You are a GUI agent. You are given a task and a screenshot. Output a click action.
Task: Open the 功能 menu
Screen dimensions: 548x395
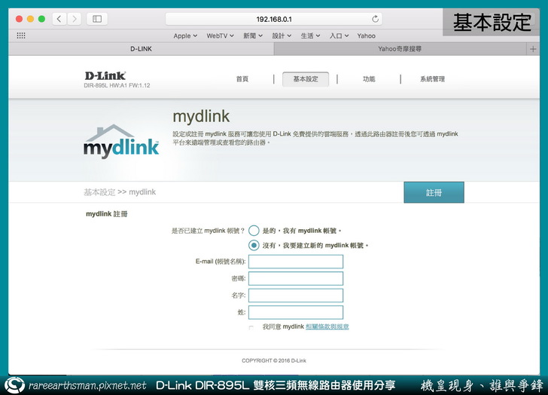point(369,79)
